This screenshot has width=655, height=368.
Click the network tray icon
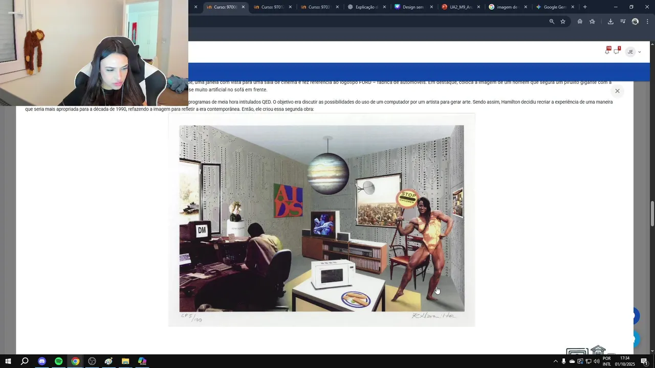(588, 361)
